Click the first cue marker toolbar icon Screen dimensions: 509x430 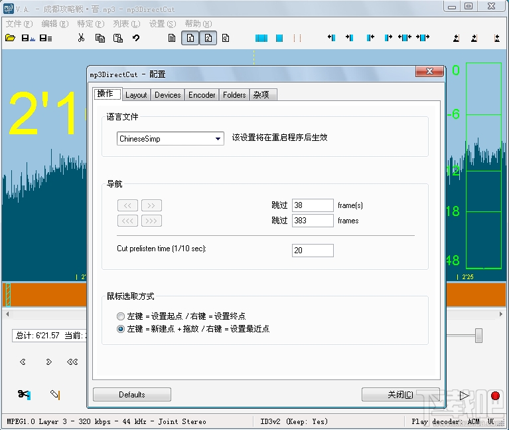(457, 38)
